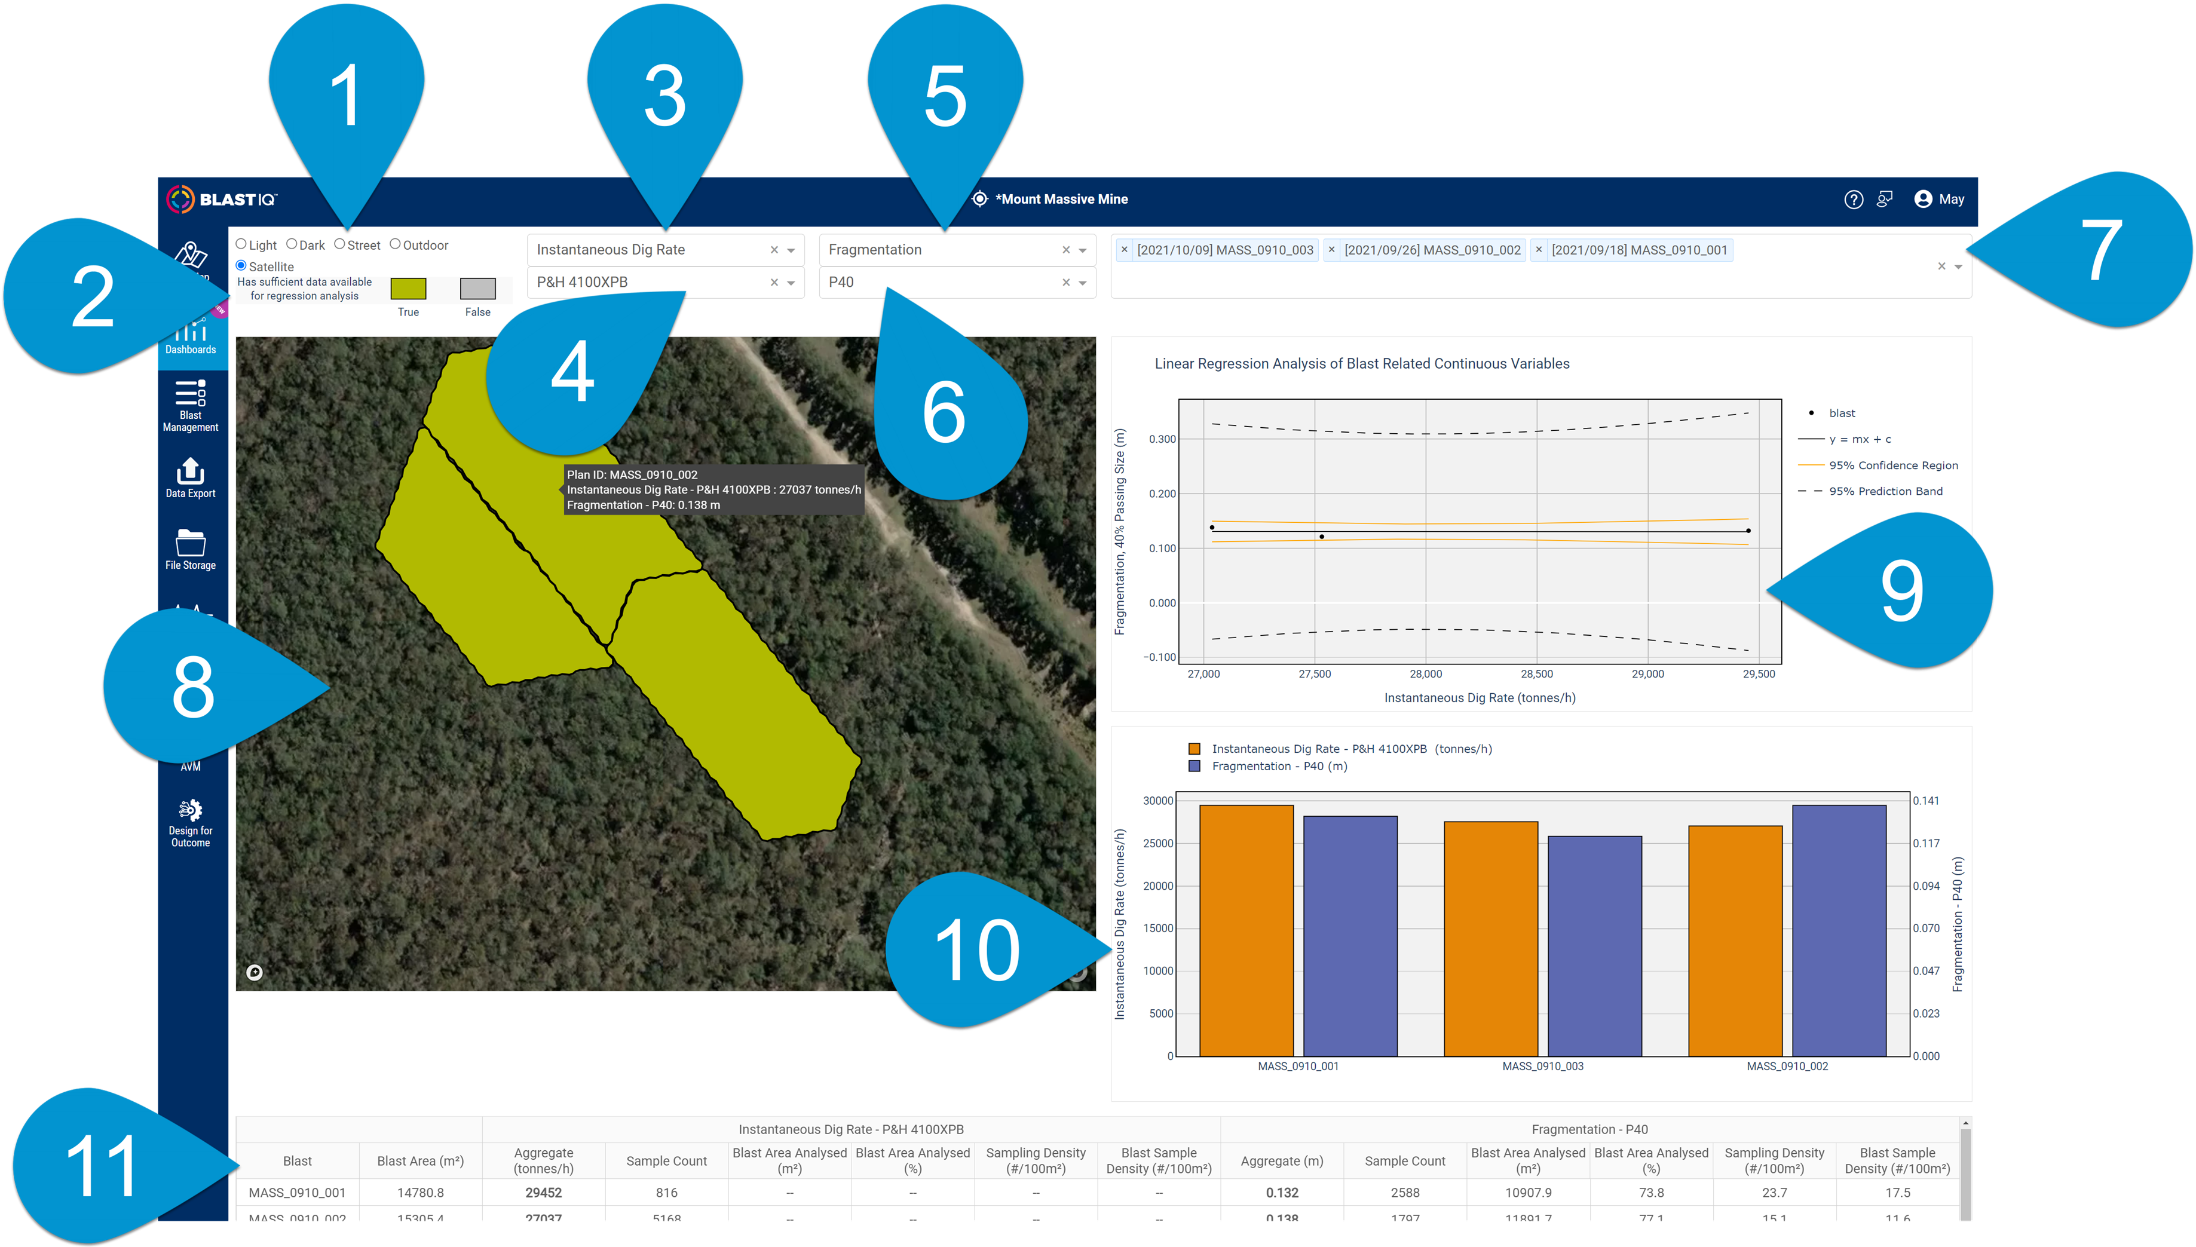Select the Light map style
The image size is (2196, 1247).
(x=241, y=245)
